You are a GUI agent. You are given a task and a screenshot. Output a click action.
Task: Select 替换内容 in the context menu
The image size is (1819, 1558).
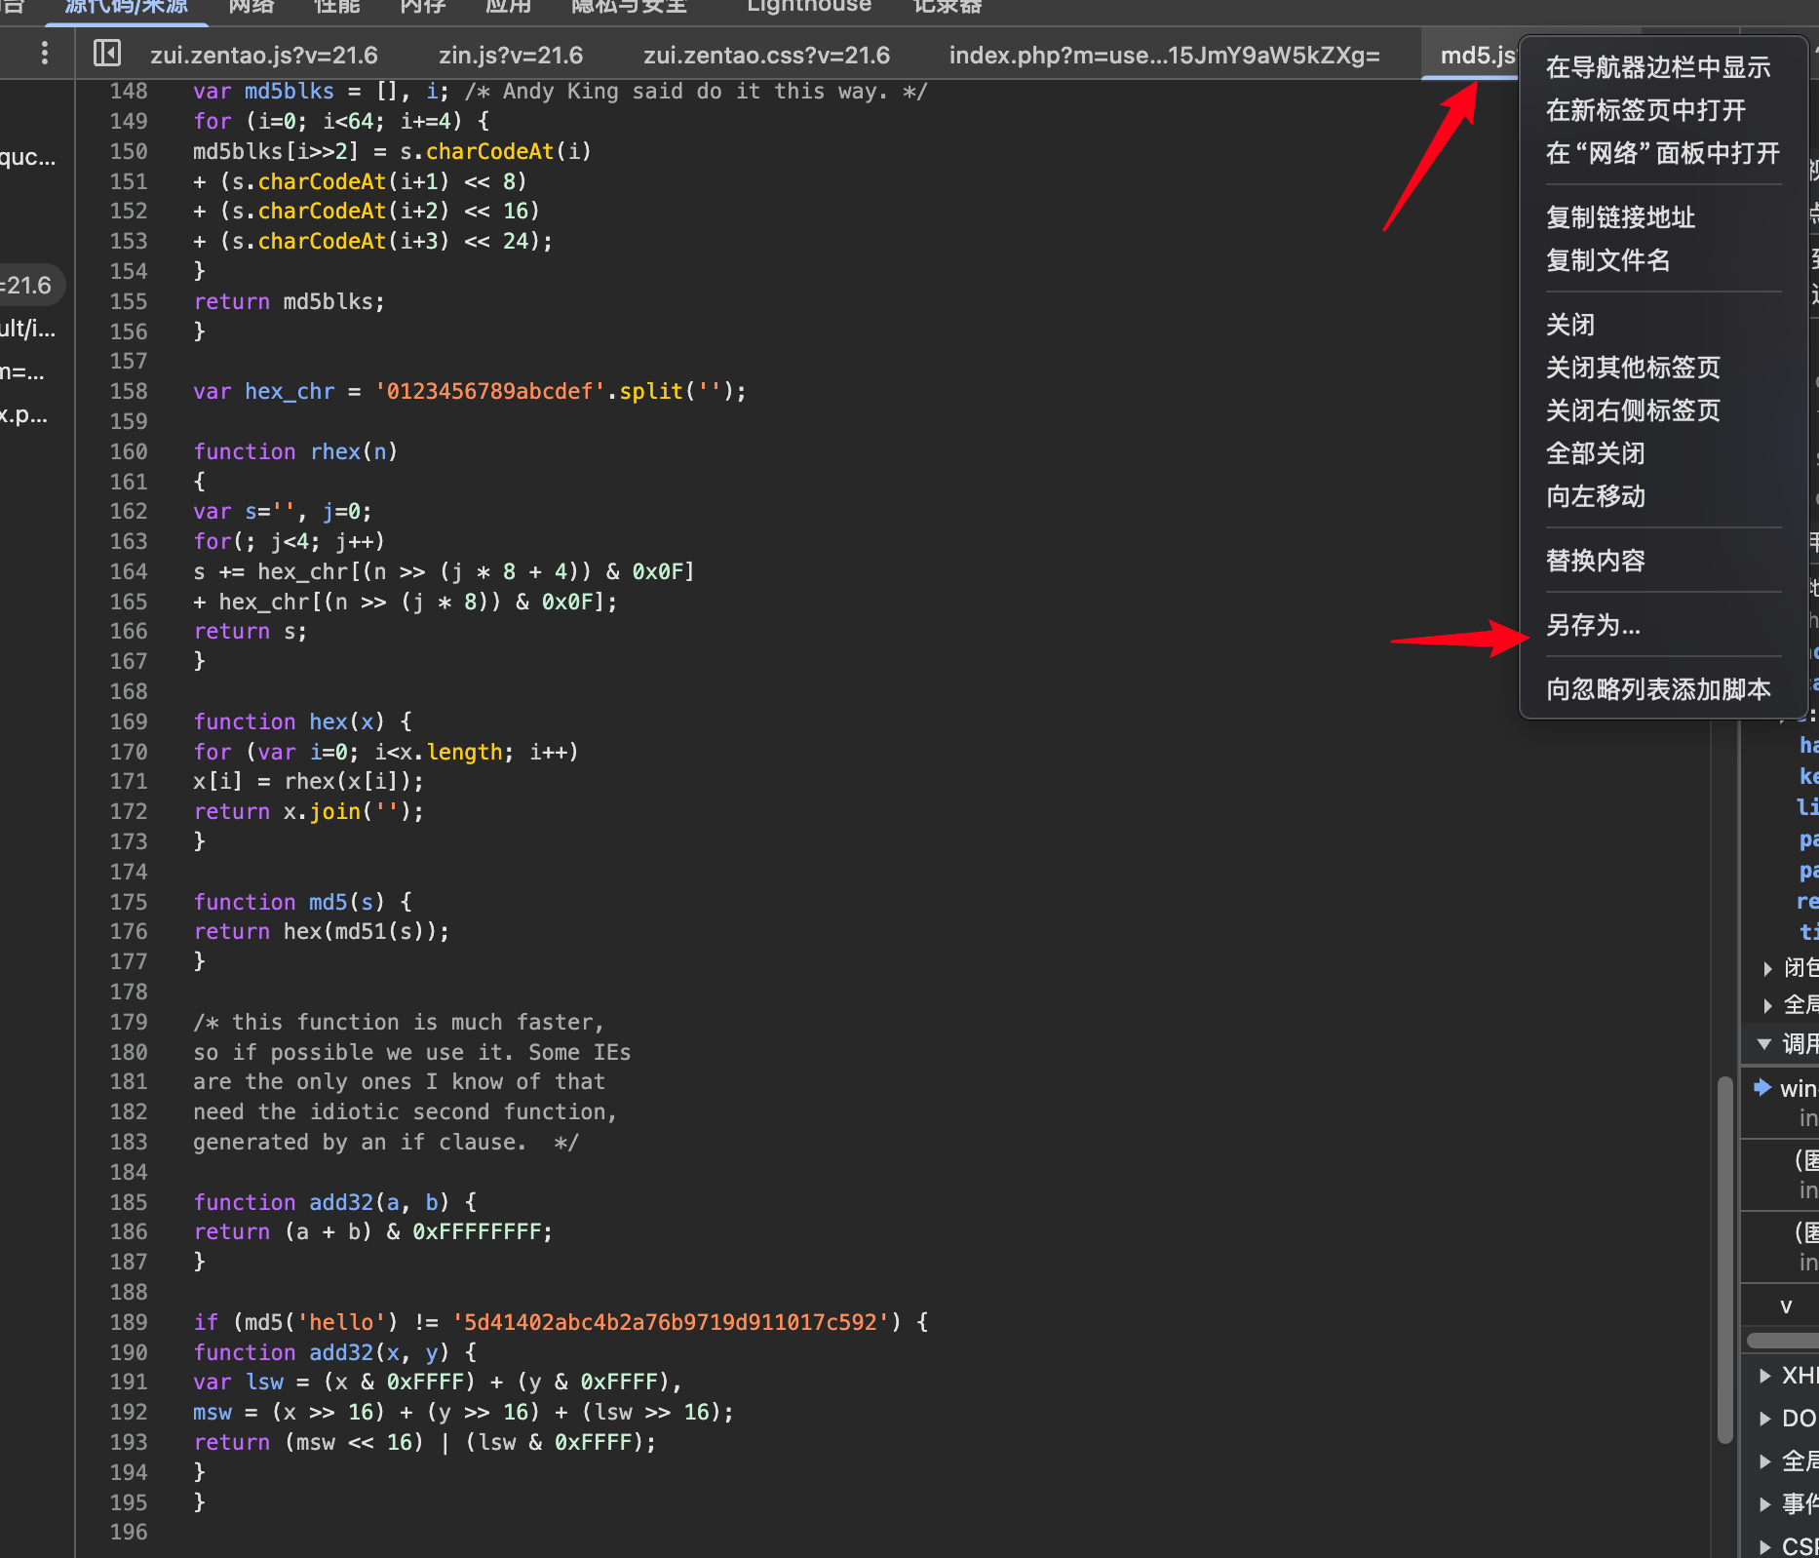[1595, 561]
